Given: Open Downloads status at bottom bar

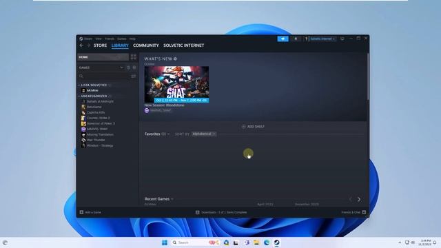Looking at the screenshot, I should point(221,212).
